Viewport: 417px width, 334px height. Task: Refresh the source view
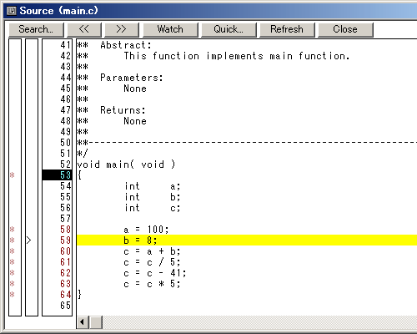coord(287,29)
